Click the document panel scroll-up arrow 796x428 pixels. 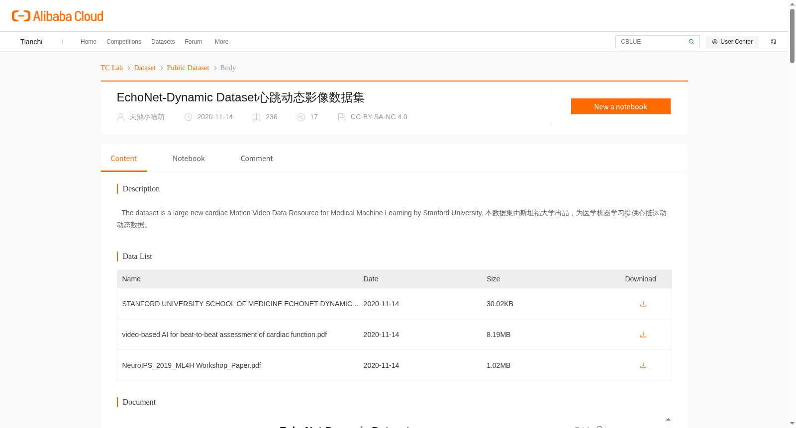668,420
